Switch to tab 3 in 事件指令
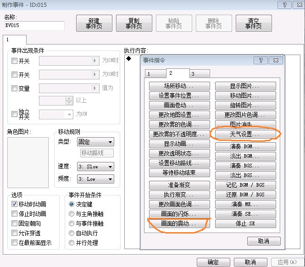305x267 pixels. coord(200,74)
